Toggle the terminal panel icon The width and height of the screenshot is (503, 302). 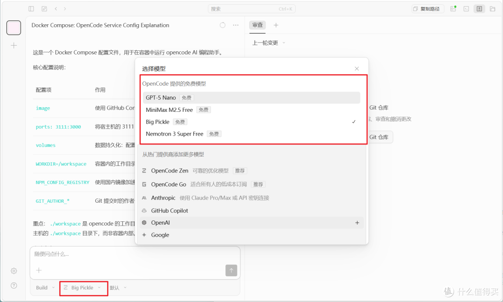tap(466, 9)
